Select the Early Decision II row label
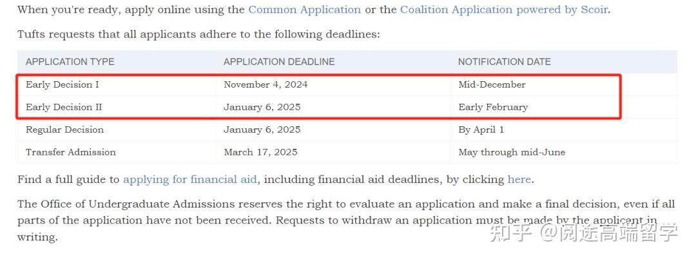 point(64,107)
